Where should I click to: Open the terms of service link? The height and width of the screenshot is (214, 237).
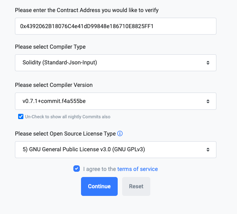tap(137, 169)
